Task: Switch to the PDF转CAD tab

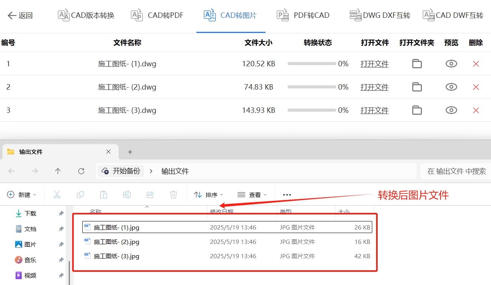Action: [x=303, y=16]
